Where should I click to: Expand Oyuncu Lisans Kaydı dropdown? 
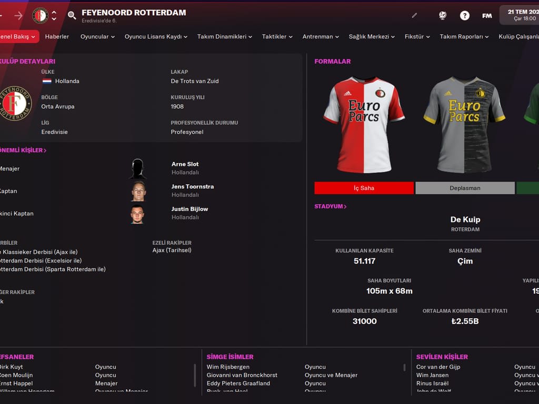coord(156,36)
